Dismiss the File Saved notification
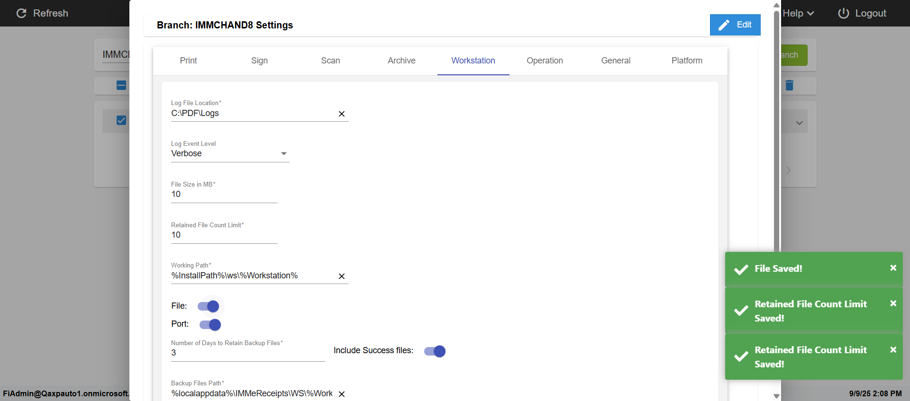Viewport: 910px width, 401px height. 893,268
